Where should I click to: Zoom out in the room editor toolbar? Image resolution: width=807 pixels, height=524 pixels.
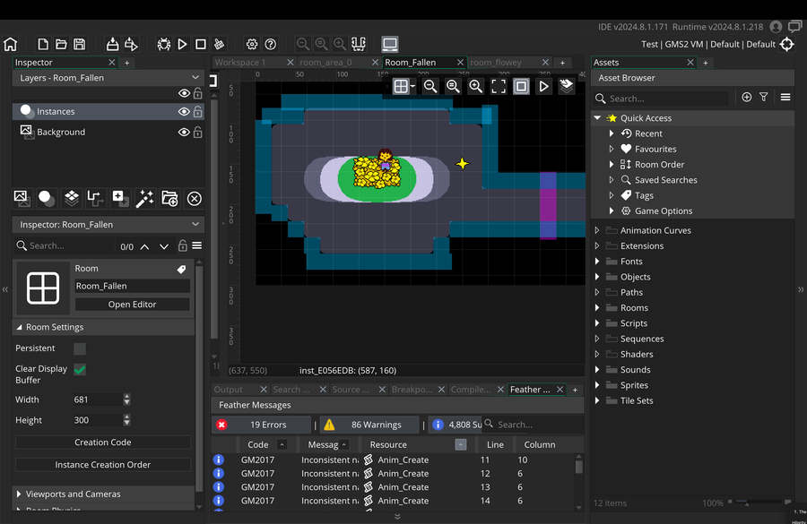point(430,86)
